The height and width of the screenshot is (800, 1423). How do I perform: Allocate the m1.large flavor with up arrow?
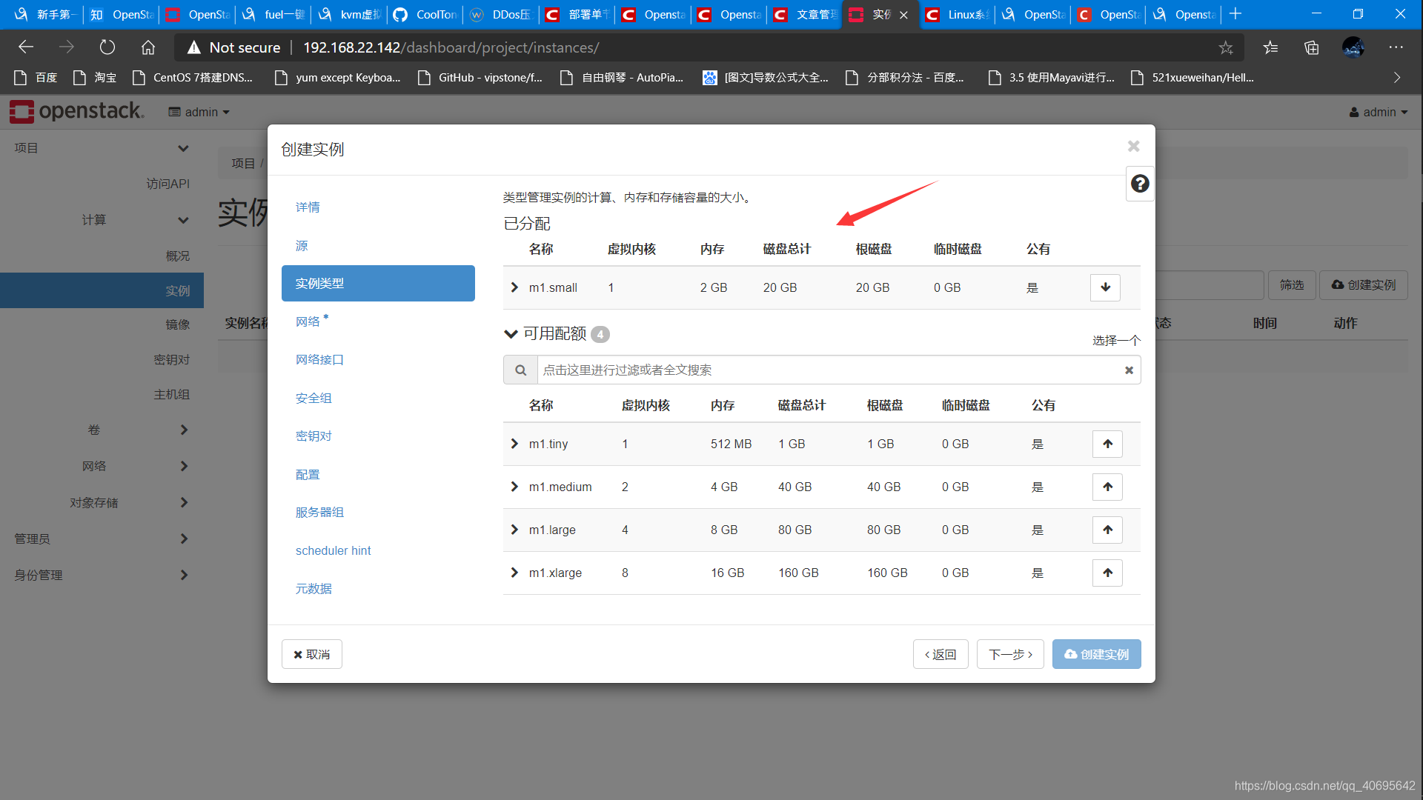tap(1107, 530)
